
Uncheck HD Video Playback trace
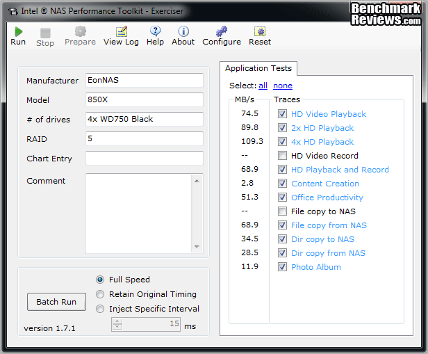(x=282, y=114)
